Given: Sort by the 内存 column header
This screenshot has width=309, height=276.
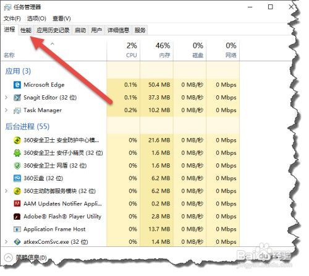Looking at the screenshot, I should pos(156,50).
